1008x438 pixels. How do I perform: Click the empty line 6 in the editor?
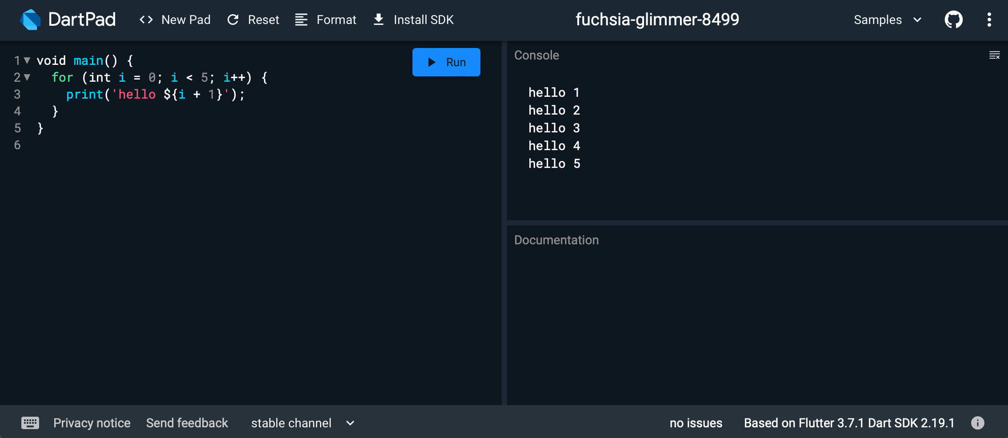(133, 145)
